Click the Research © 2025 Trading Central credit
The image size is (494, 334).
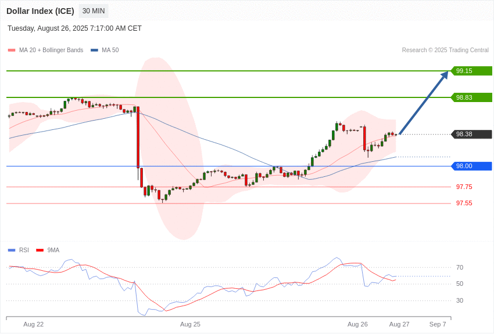[x=445, y=50]
